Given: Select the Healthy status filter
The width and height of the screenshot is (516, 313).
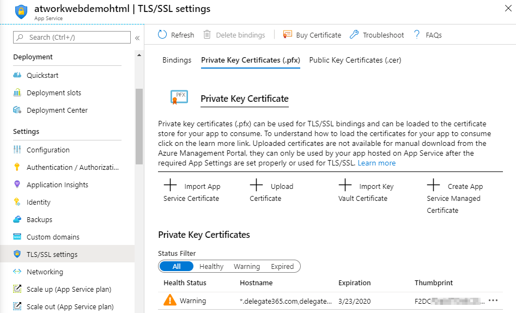Looking at the screenshot, I should click(x=211, y=267).
